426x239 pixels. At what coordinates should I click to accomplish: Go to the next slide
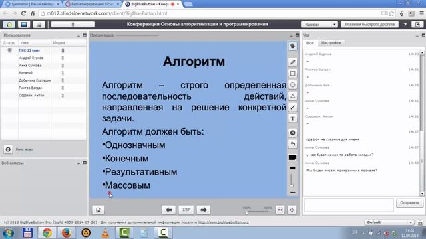[x=204, y=210]
